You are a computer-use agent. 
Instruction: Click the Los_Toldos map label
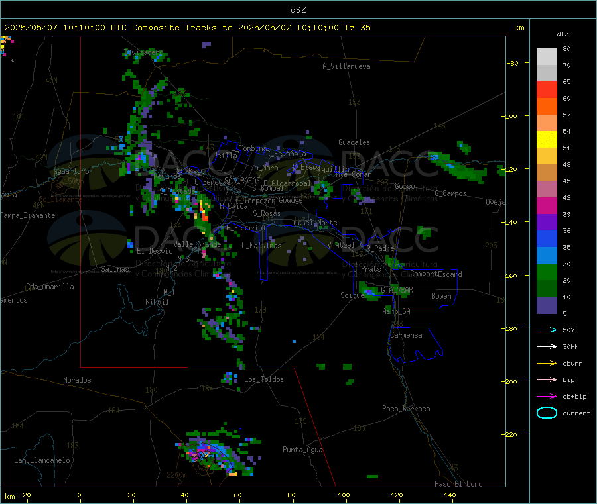point(264,379)
